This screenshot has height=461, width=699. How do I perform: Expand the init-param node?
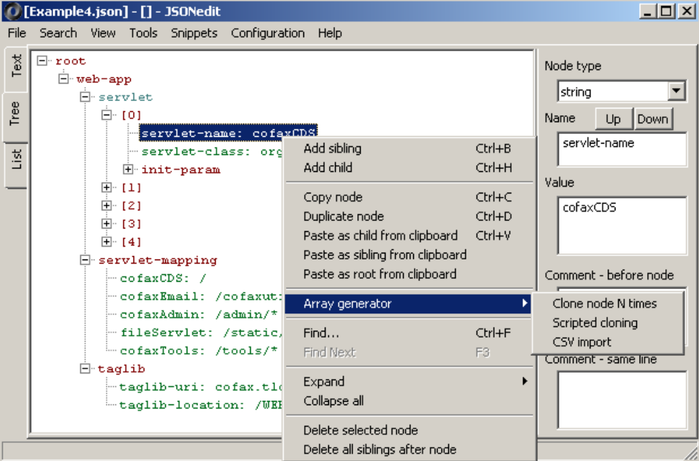point(128,169)
